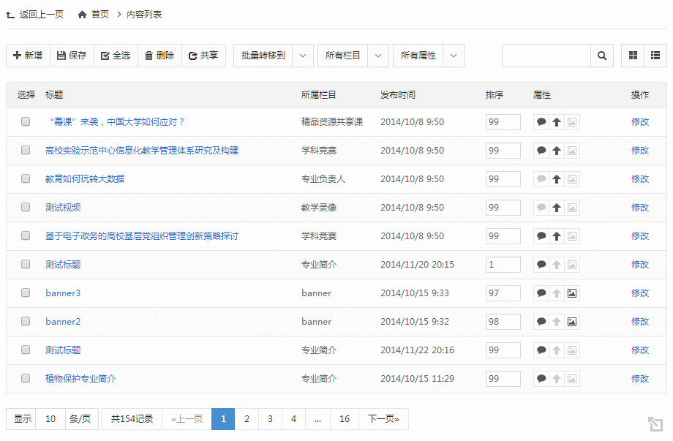This screenshot has height=441, width=673.
Task: Click the comment icon in banner3 row
Action: [x=541, y=293]
